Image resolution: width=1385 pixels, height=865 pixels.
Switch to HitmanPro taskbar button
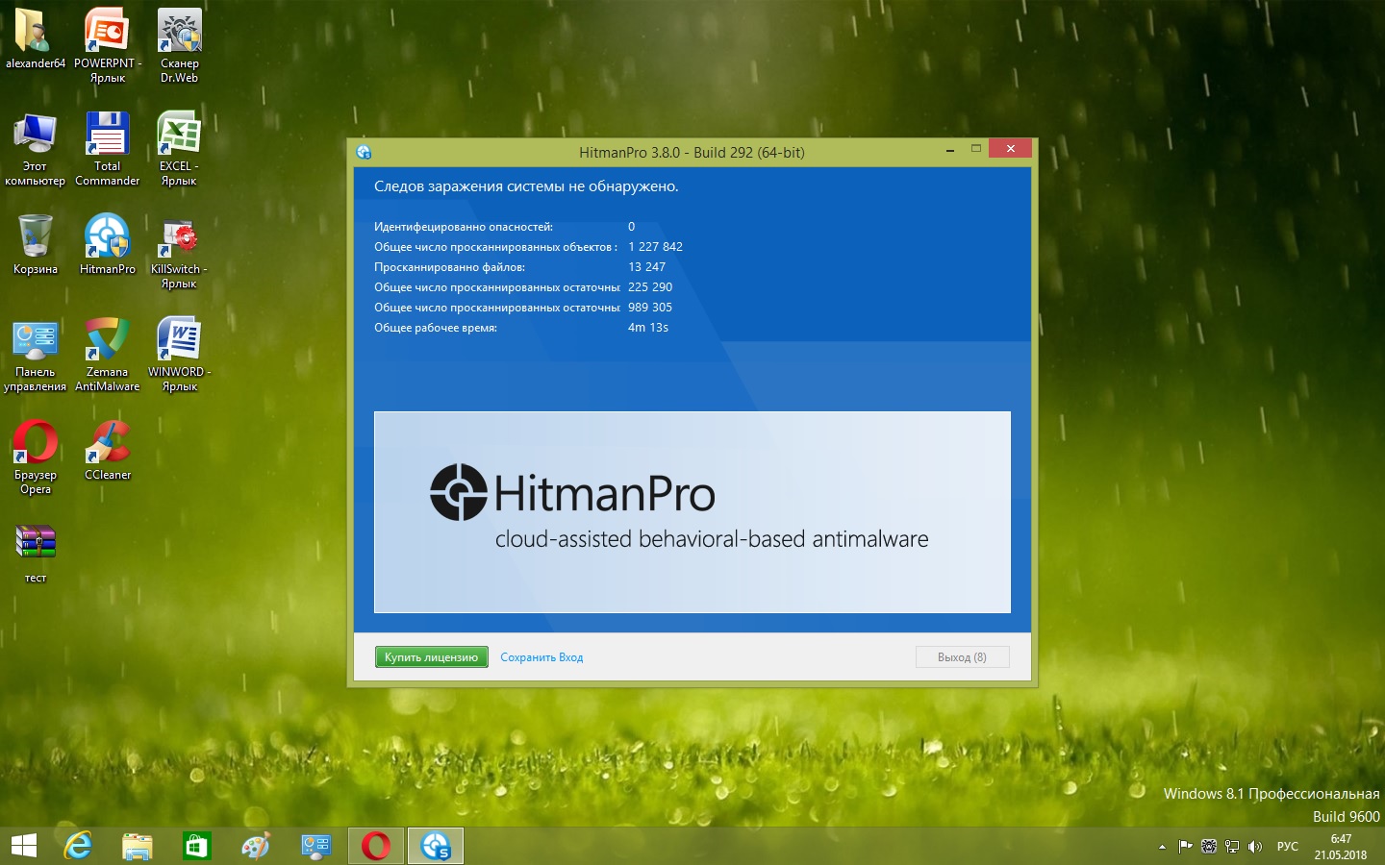click(x=436, y=846)
